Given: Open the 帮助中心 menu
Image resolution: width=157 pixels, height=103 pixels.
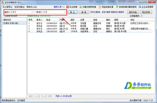Looking at the screenshot, I should (x=32, y=7).
